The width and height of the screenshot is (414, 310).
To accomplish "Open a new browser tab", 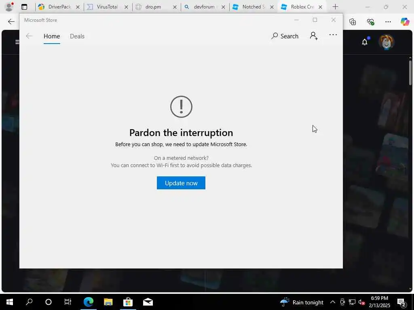I will [335, 7].
